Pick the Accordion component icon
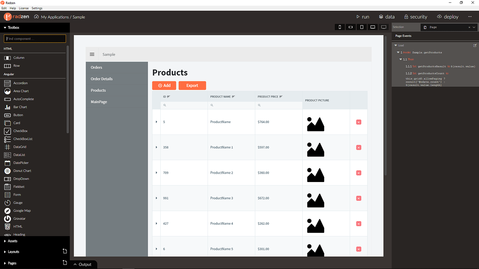This screenshot has width=479, height=269. (x=7, y=83)
